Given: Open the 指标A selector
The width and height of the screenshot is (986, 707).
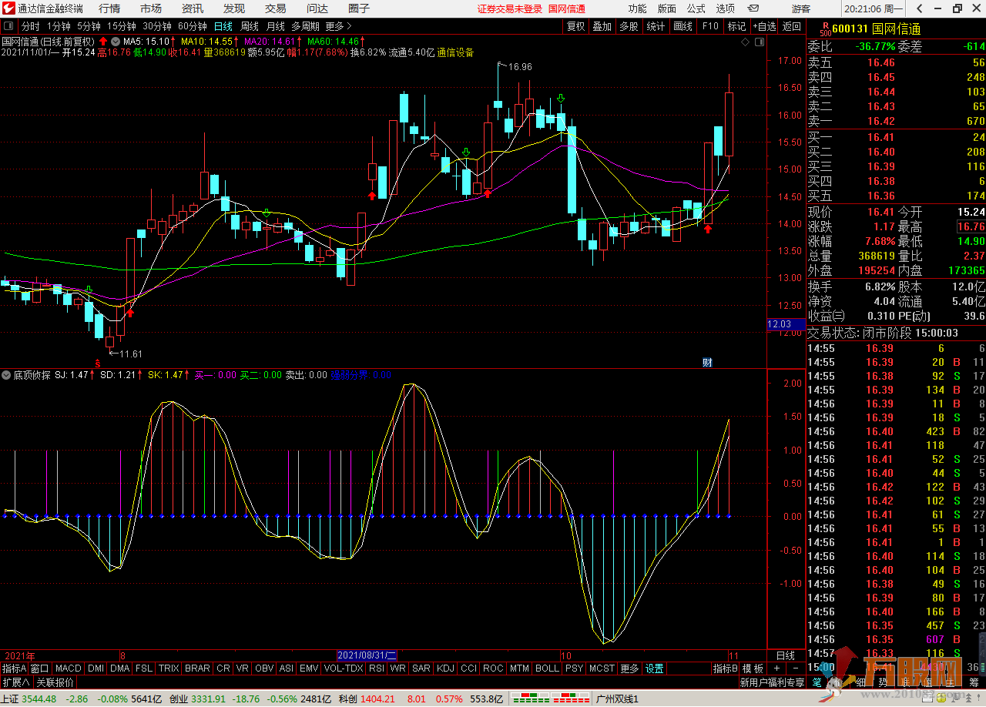Looking at the screenshot, I should pyautogui.click(x=14, y=668).
